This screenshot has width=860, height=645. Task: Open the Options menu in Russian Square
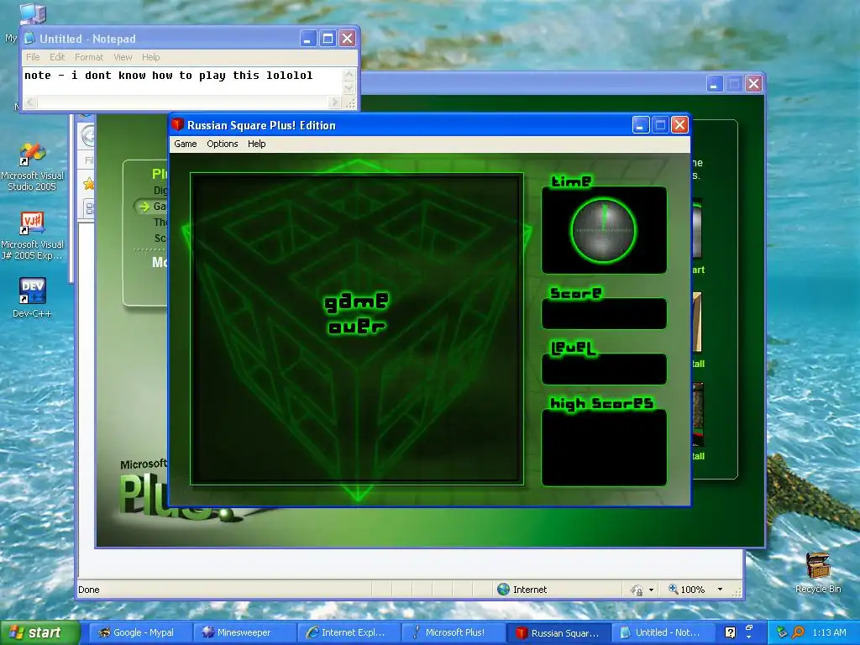pyautogui.click(x=222, y=144)
